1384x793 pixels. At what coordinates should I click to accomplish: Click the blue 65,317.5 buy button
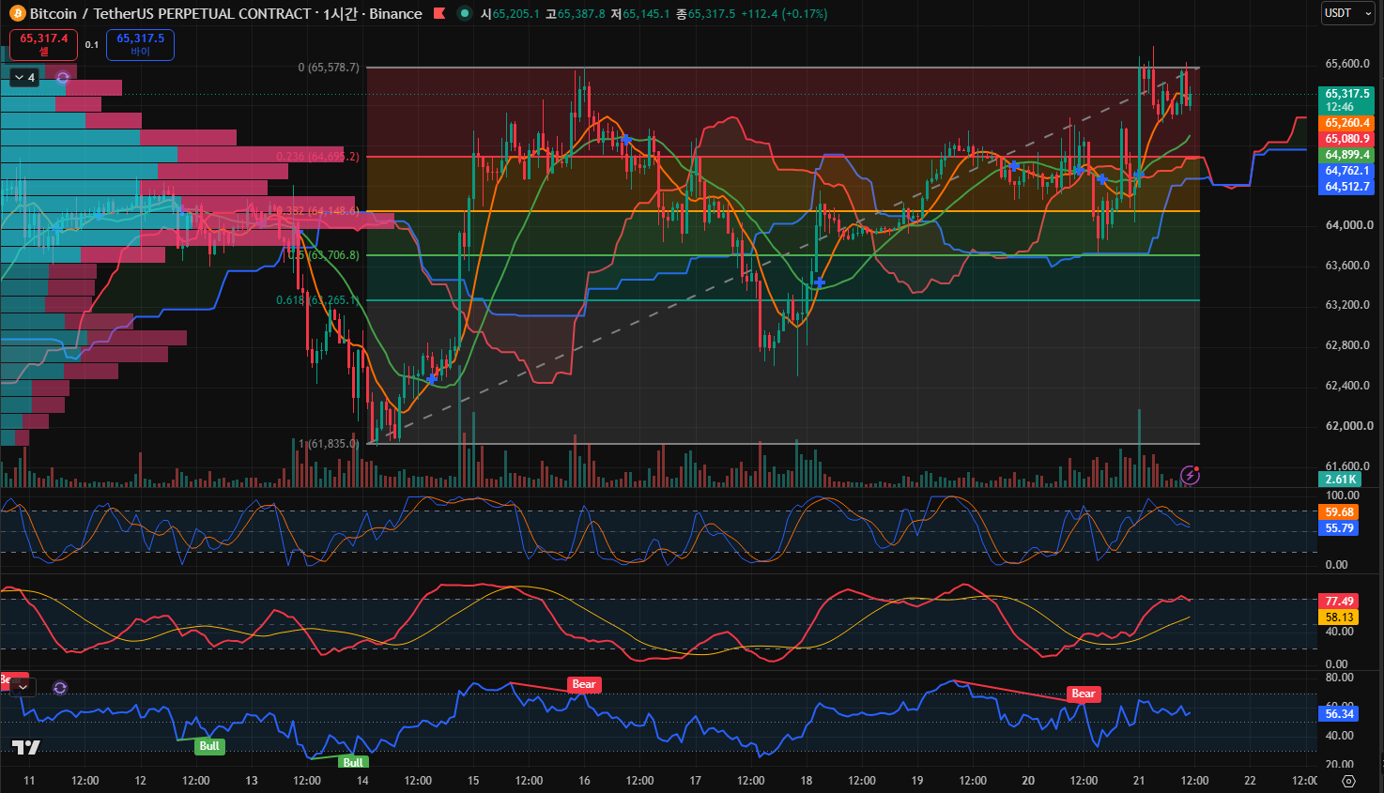tap(140, 44)
